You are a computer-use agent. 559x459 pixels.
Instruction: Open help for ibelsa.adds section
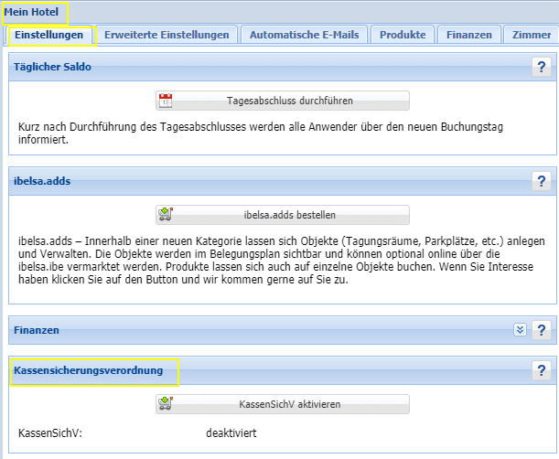tap(541, 181)
